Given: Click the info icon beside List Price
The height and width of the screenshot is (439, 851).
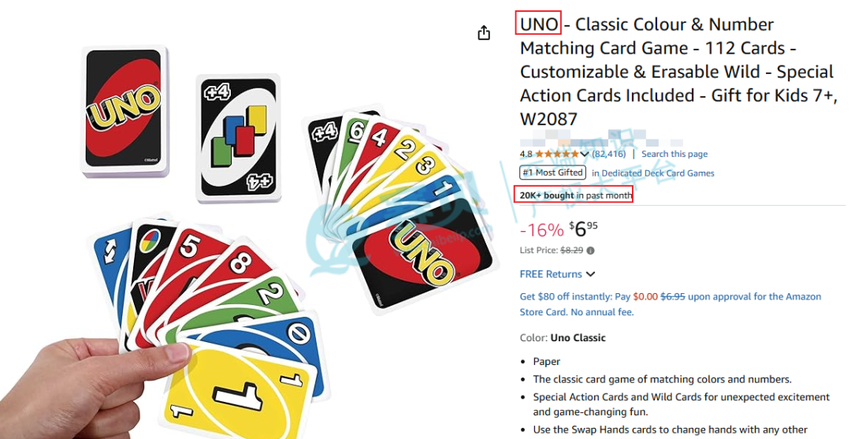Looking at the screenshot, I should (x=590, y=251).
